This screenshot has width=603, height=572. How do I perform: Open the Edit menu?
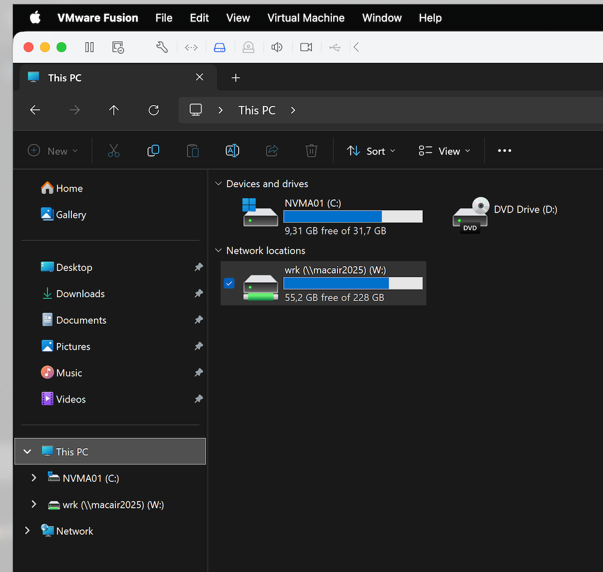coord(199,18)
